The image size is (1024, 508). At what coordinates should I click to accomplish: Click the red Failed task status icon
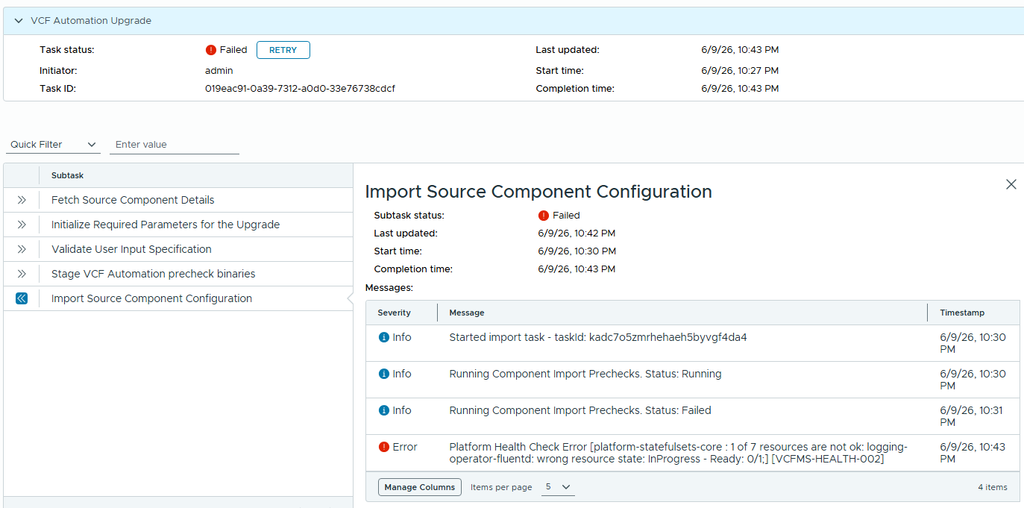(x=211, y=50)
